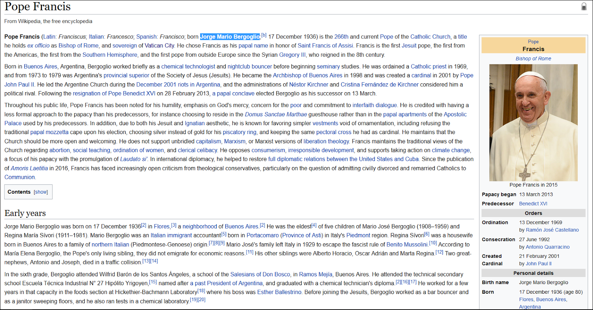Screen dimensions: 593x310
Task: Open the provincial superior link
Action: (126, 76)
